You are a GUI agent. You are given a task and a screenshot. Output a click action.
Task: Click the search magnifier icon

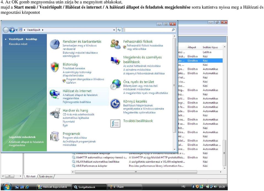tap(173, 30)
